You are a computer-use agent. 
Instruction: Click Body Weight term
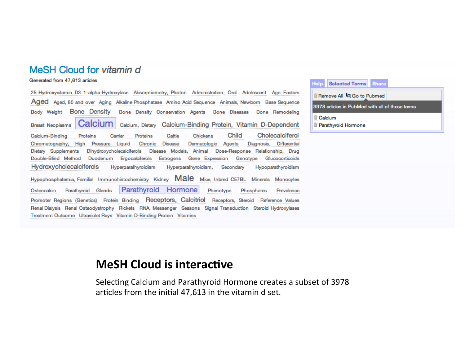coord(46,112)
